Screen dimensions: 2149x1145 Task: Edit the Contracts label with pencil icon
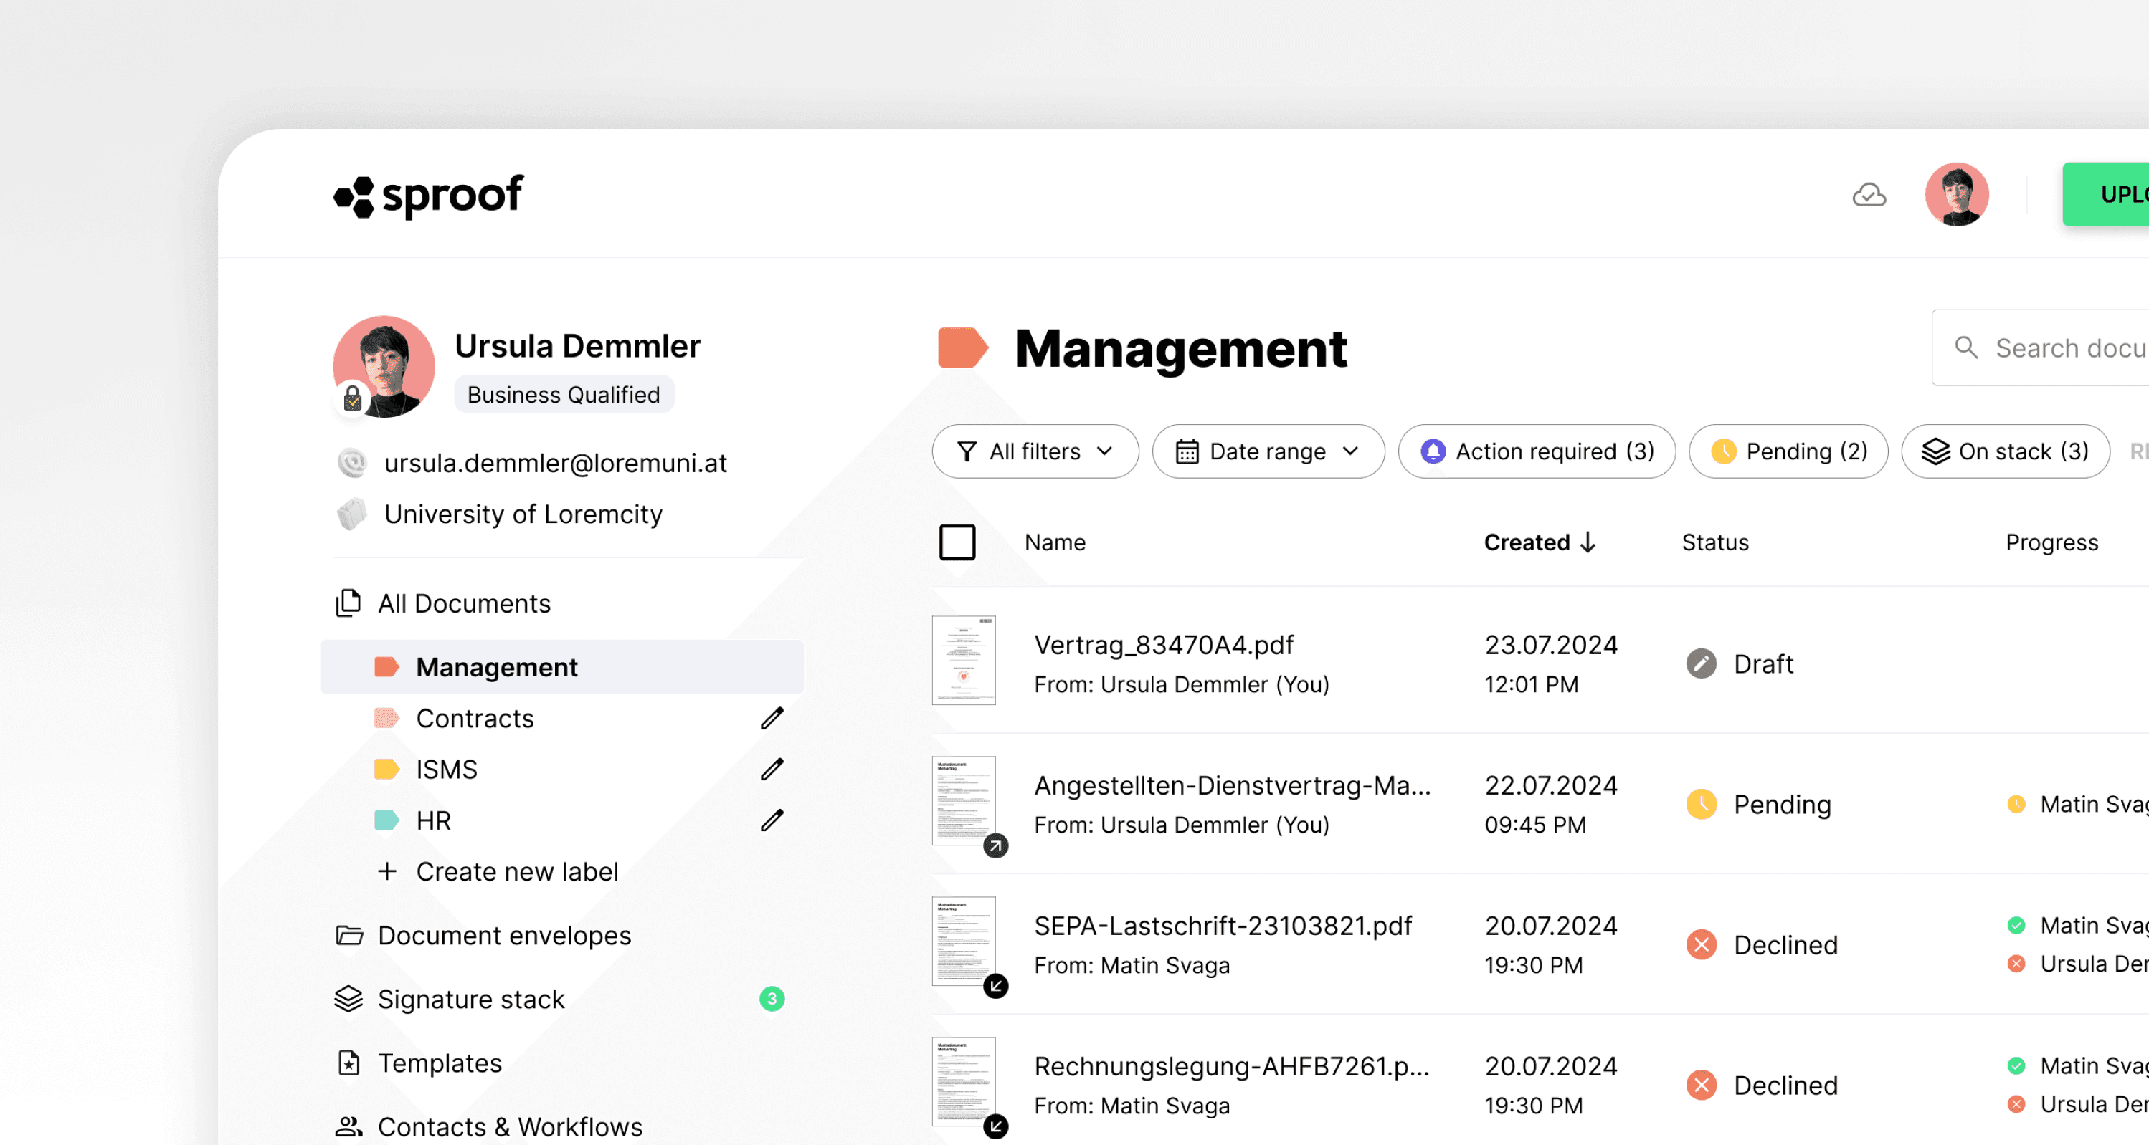[772, 719]
